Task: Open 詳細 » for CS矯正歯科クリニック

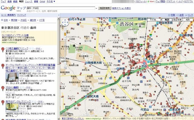Action: (39, 49)
